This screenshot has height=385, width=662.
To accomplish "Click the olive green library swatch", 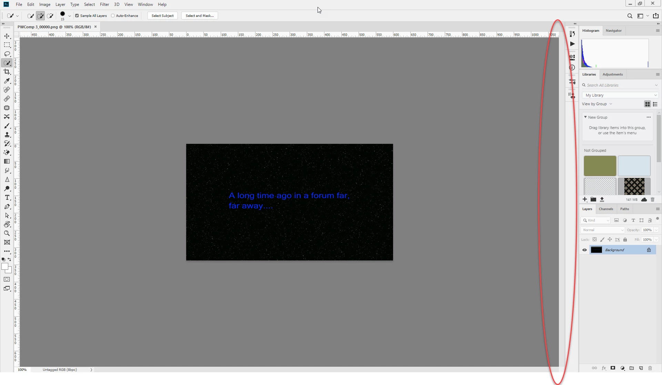I will pos(600,166).
